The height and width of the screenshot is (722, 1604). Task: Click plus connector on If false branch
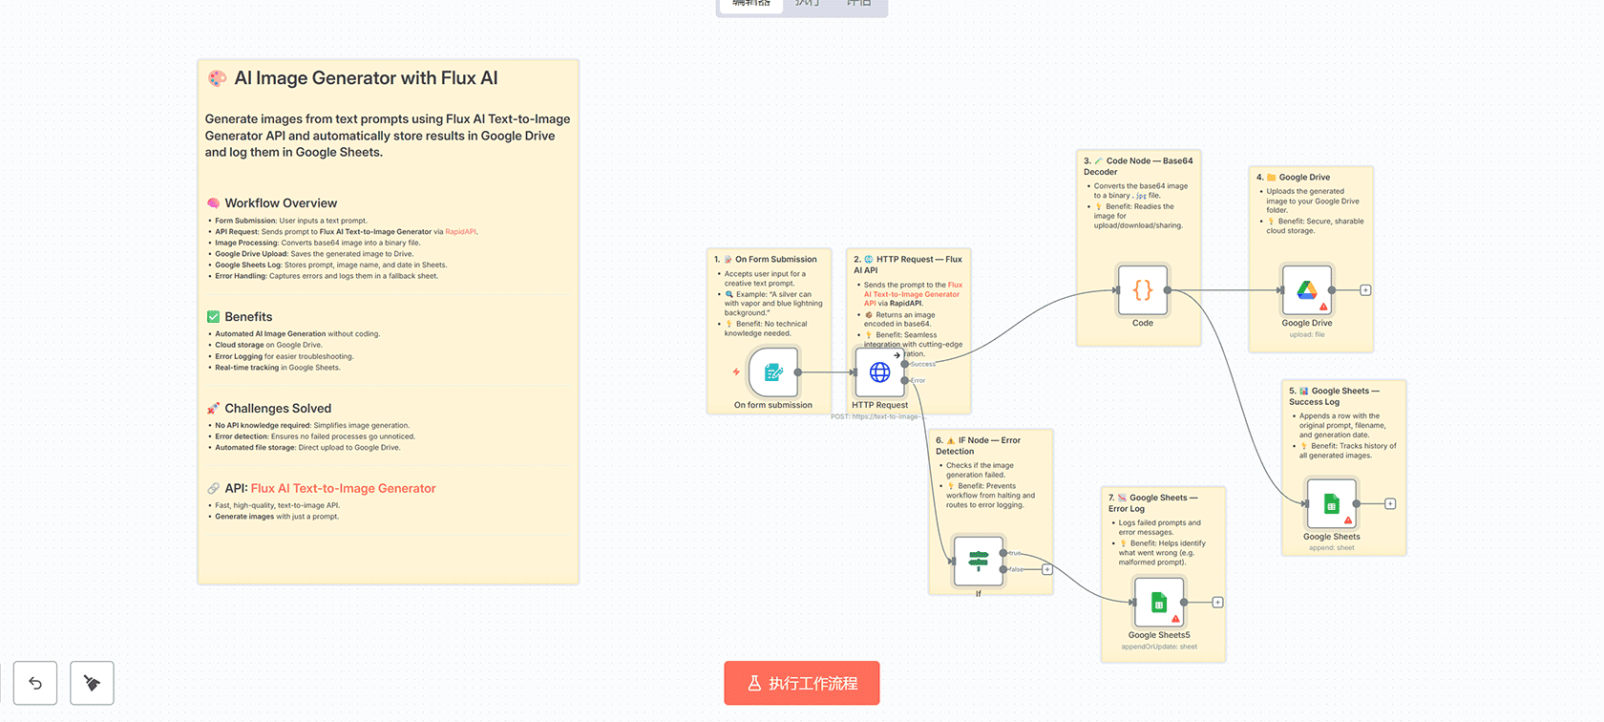(x=1047, y=569)
